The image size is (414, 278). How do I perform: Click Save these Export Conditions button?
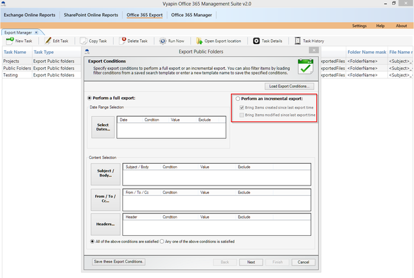(118, 262)
